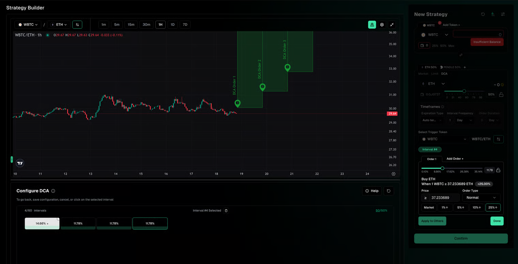Screen dimensions: 518x264
Task: Select the 25% price increase preset
Action: [x=493, y=208]
